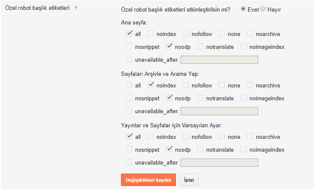Viewport: 314px width, 189px height.
Task: Uncheck 'all' under Yayınlar ve Sayfalar
Action: click(129, 137)
